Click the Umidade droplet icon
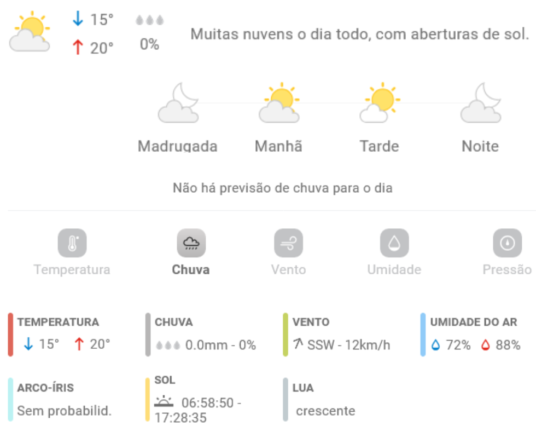The image size is (536, 432). point(394,243)
